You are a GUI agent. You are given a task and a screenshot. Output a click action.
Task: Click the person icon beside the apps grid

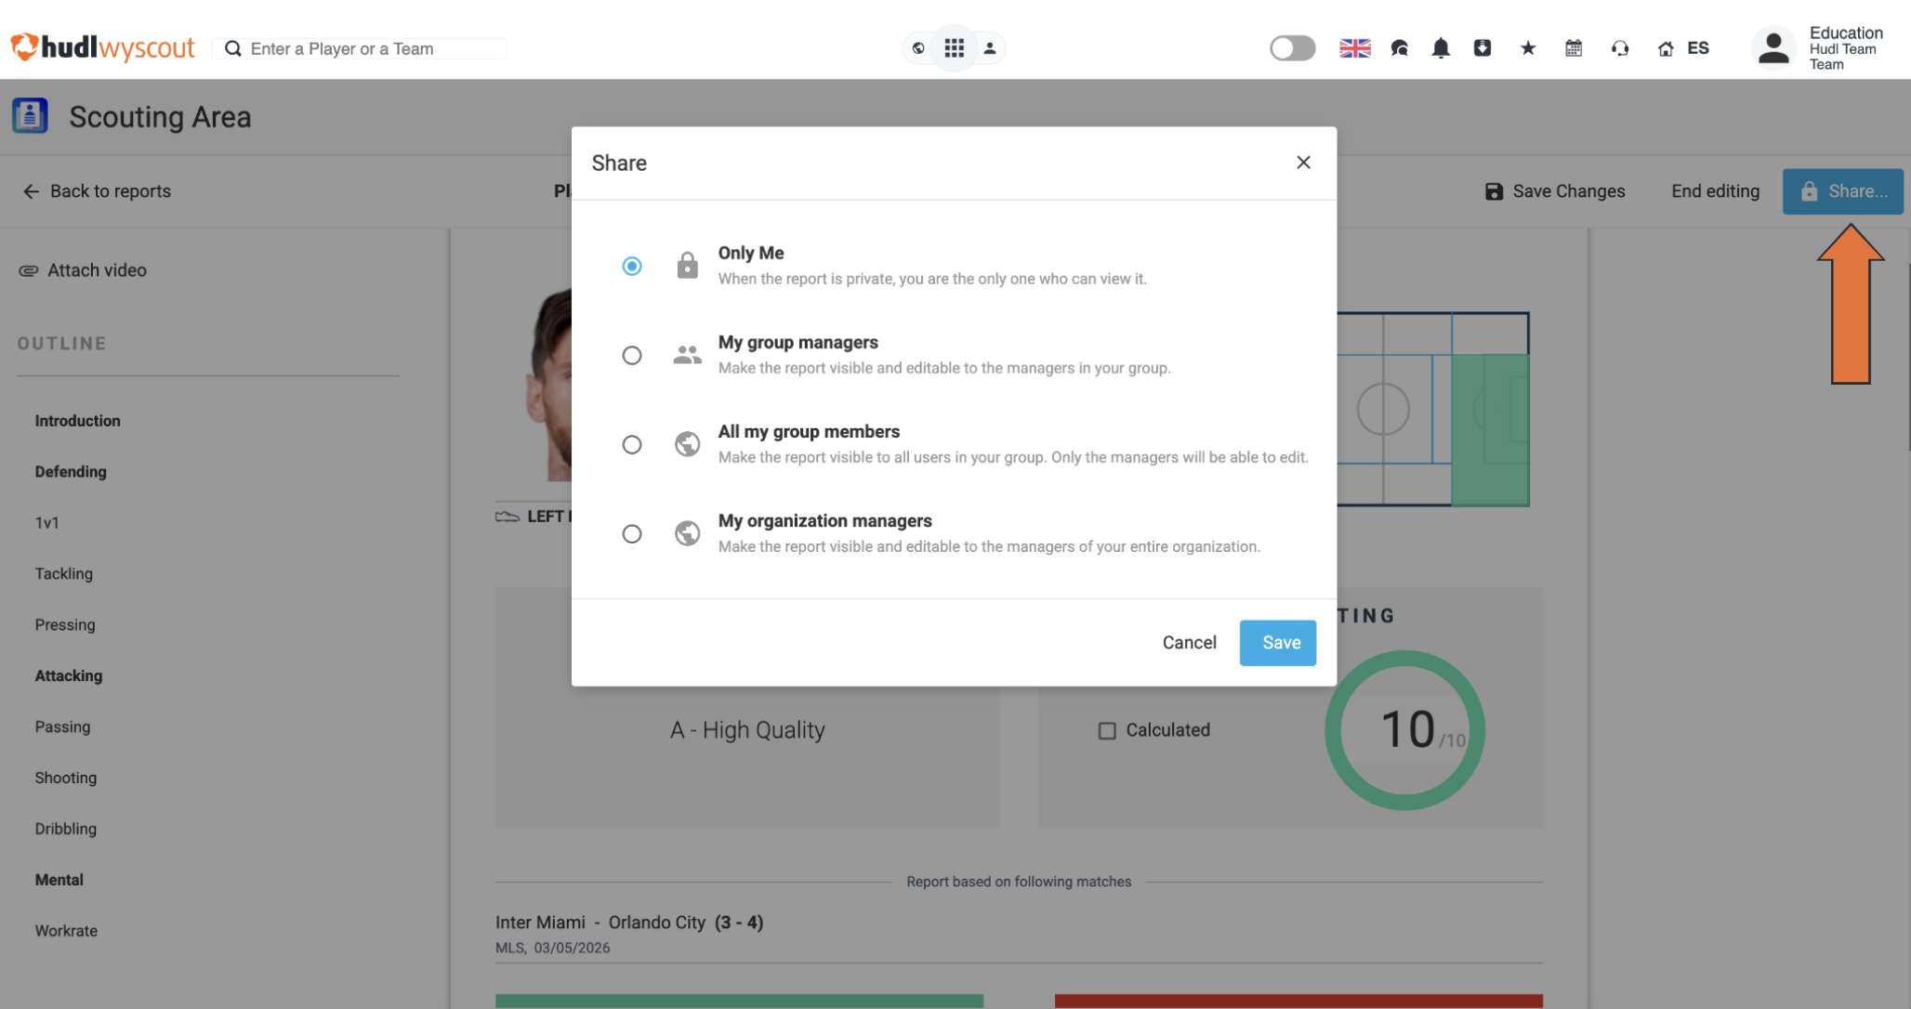coord(990,48)
